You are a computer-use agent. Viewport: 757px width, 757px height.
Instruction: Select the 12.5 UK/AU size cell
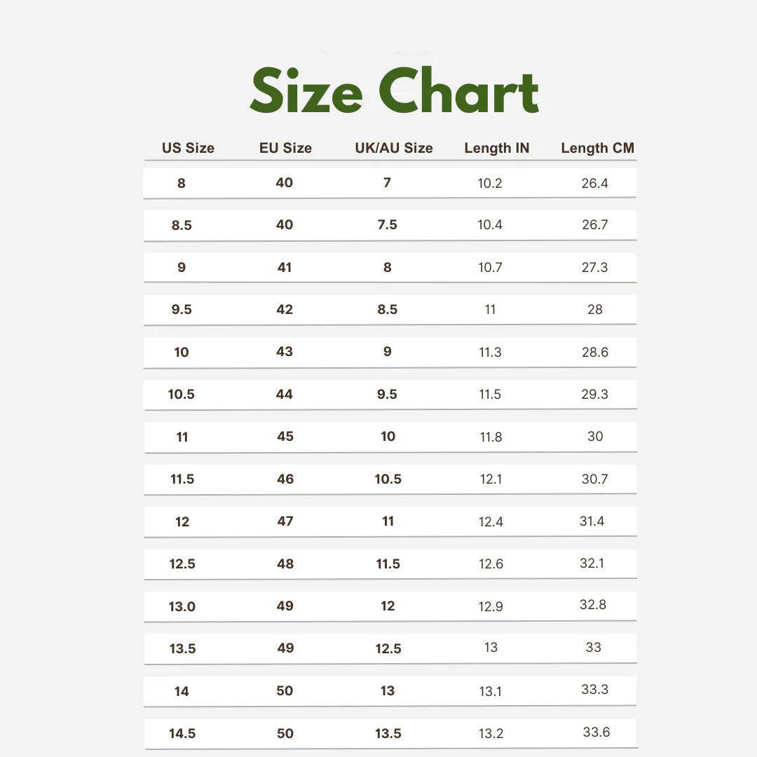coord(388,648)
